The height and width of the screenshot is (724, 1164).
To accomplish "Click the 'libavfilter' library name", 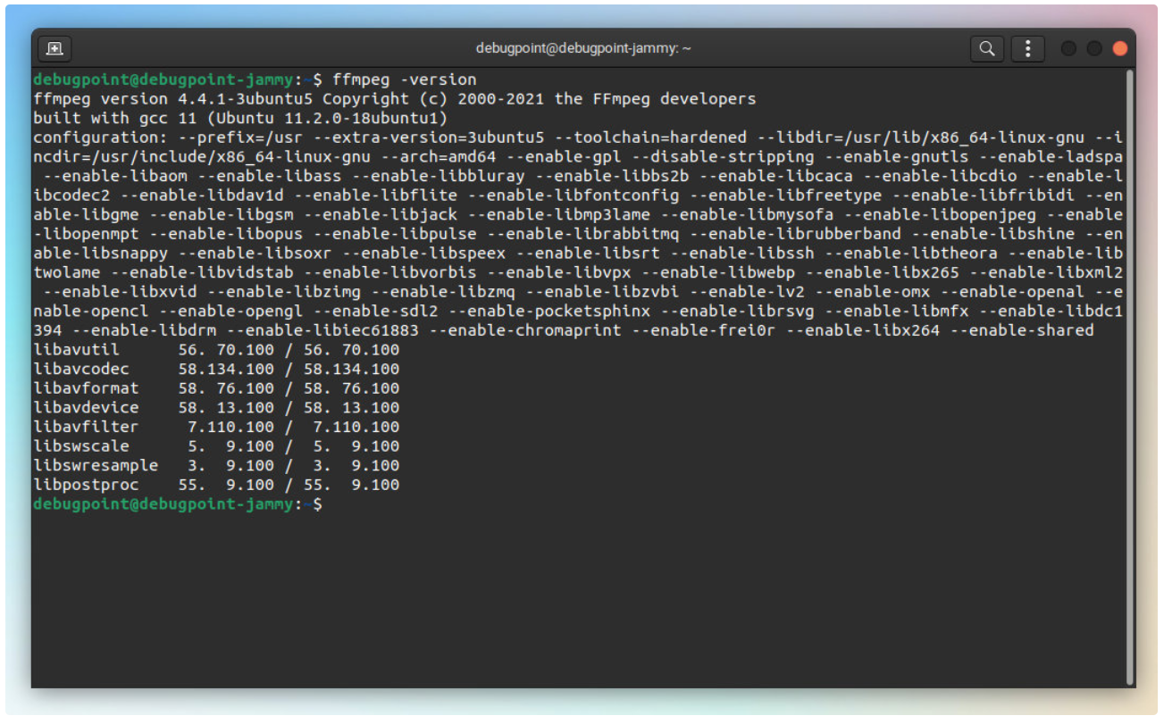I will click(86, 427).
